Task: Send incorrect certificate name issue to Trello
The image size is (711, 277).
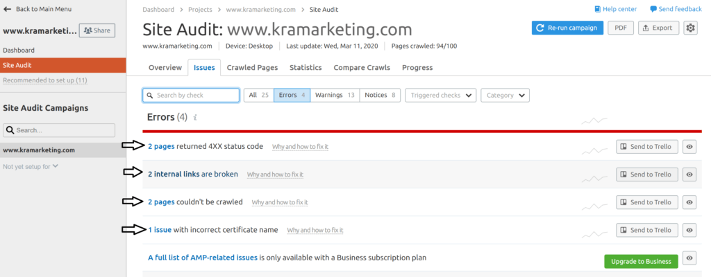Action: pos(647,230)
